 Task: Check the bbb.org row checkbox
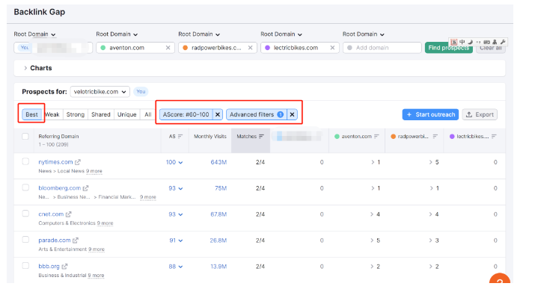coord(25,266)
